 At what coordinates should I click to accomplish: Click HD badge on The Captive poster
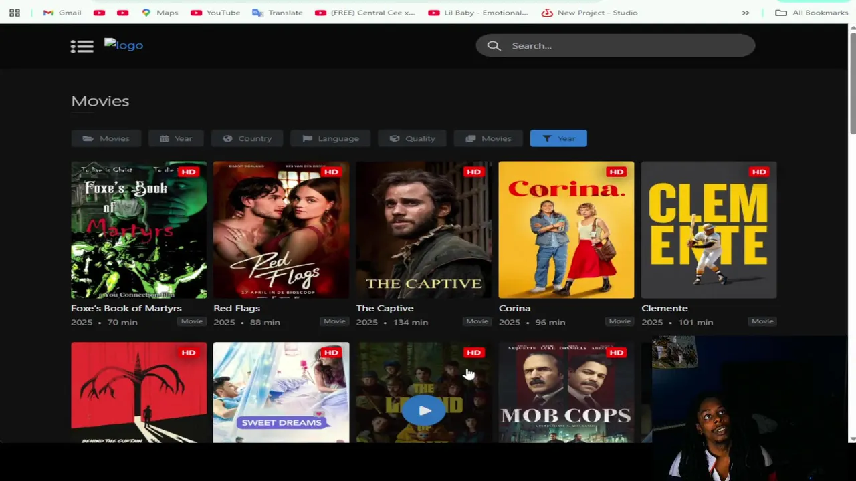473,172
